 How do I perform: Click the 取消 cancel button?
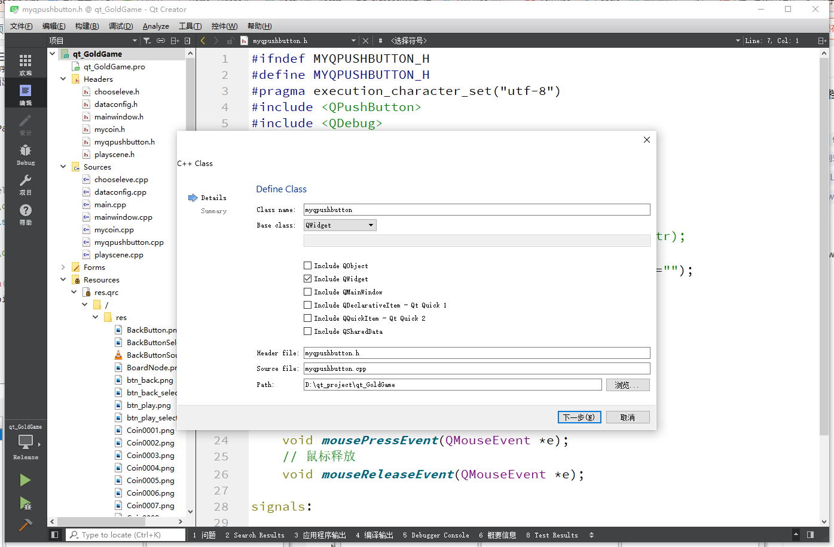pos(628,417)
